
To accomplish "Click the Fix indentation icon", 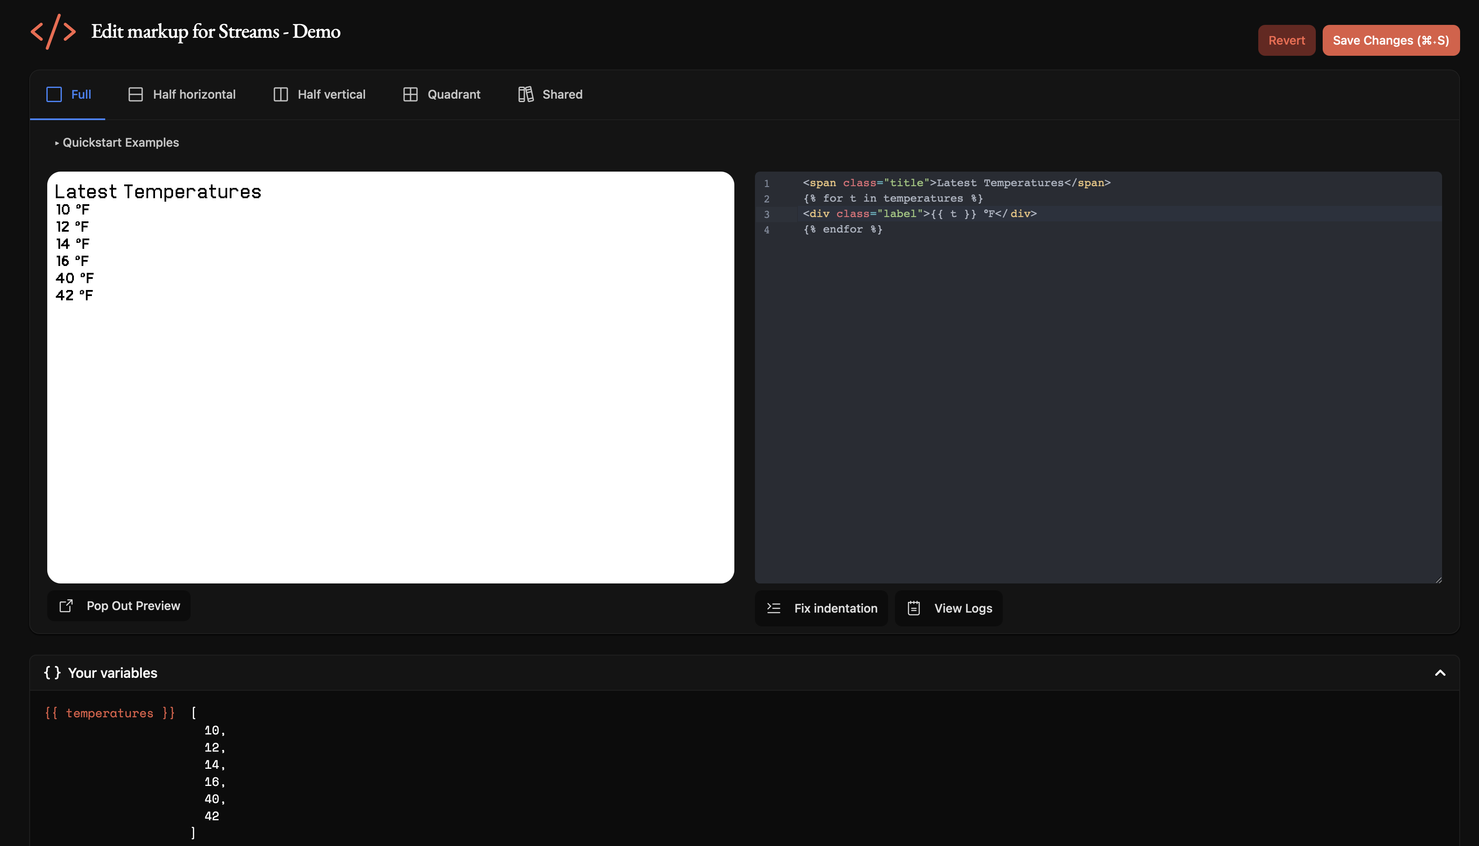I will [773, 608].
